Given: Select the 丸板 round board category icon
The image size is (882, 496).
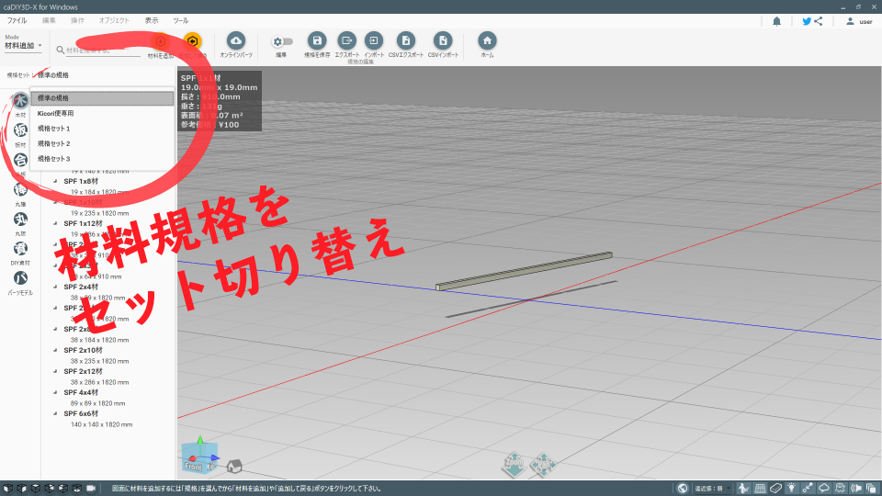Looking at the screenshot, I should coord(20,220).
